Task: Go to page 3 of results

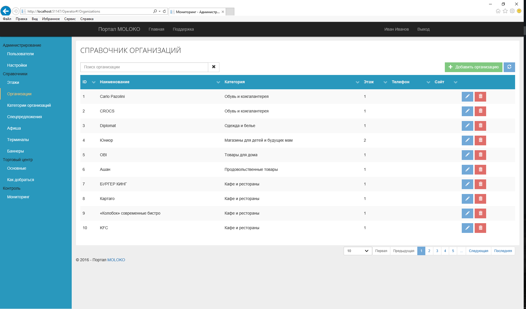Action: (x=437, y=251)
